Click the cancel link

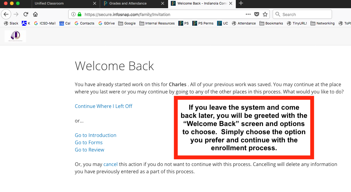tap(110, 164)
